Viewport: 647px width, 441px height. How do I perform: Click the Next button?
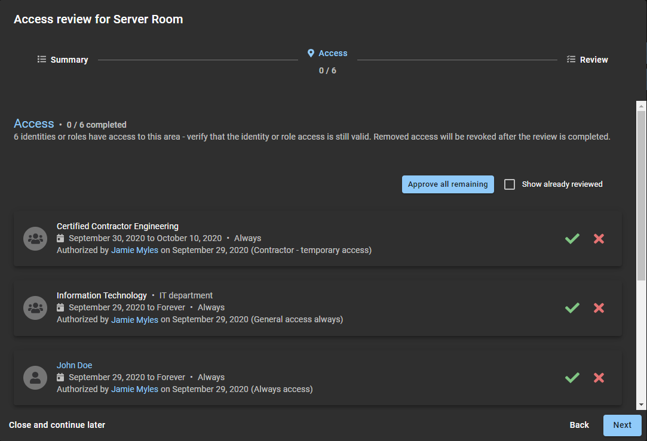pyautogui.click(x=622, y=425)
